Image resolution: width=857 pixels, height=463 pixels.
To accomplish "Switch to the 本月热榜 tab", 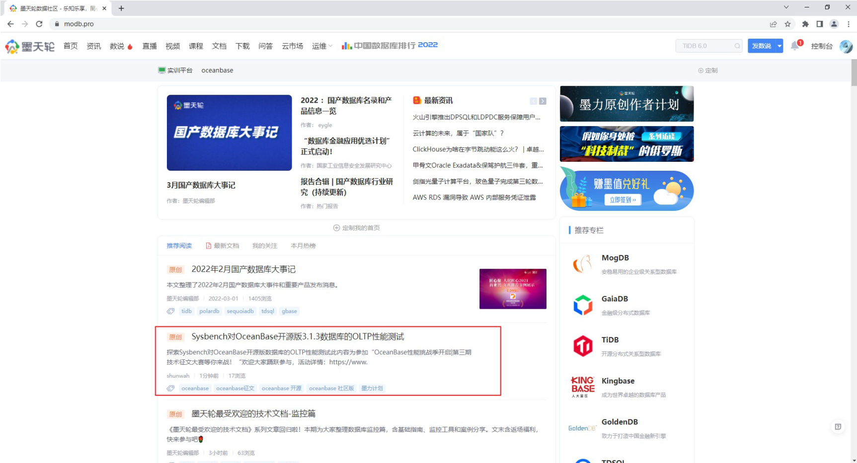I will click(x=303, y=246).
